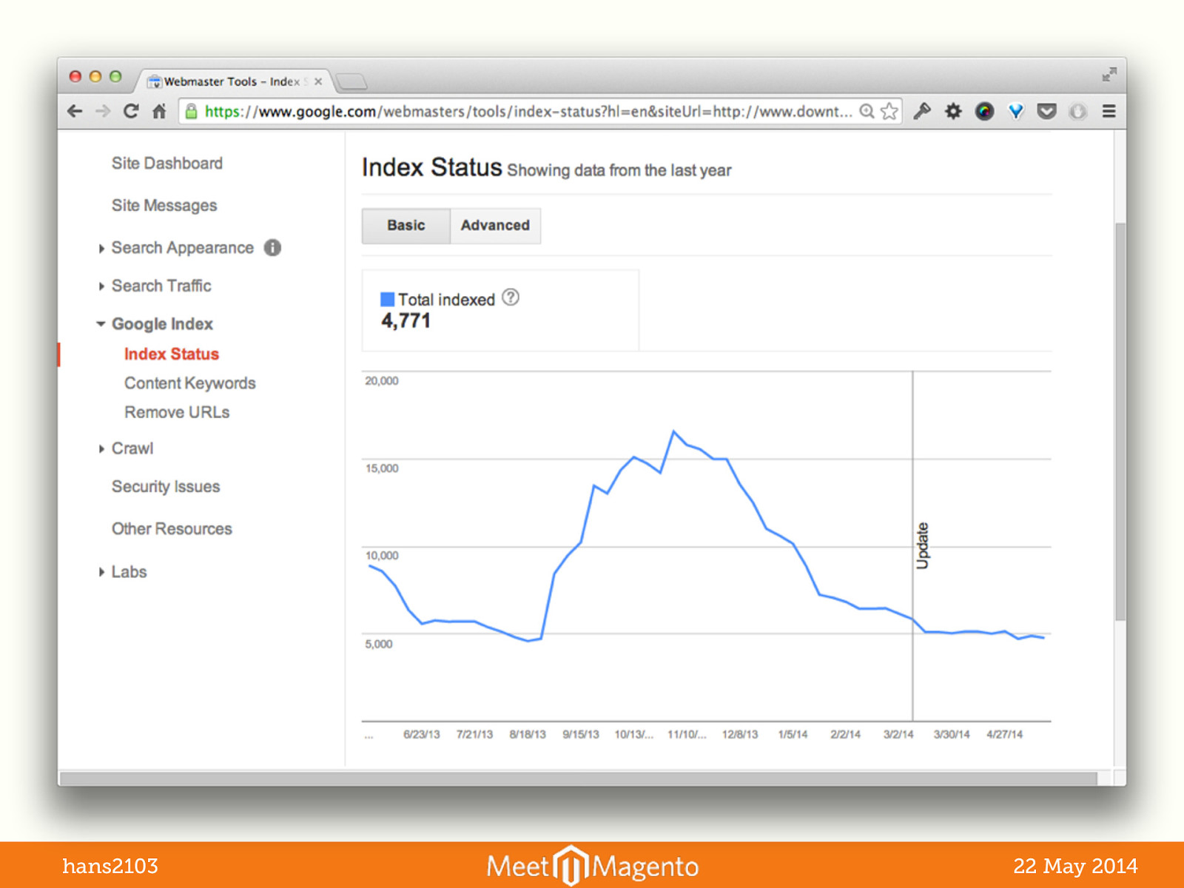Viewport: 1184px width, 888px height.
Task: Select Index Status in sidebar
Action: (x=172, y=354)
